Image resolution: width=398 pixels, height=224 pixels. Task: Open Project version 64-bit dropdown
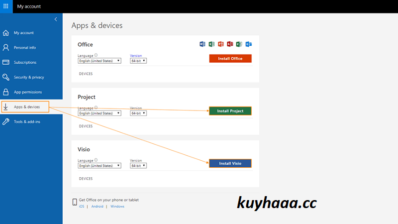[138, 113]
